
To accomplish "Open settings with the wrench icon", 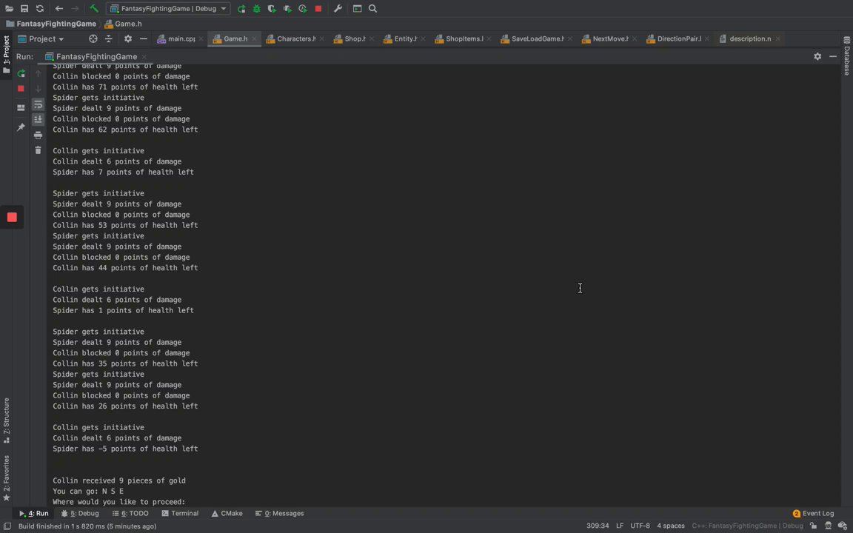I will pos(338,9).
